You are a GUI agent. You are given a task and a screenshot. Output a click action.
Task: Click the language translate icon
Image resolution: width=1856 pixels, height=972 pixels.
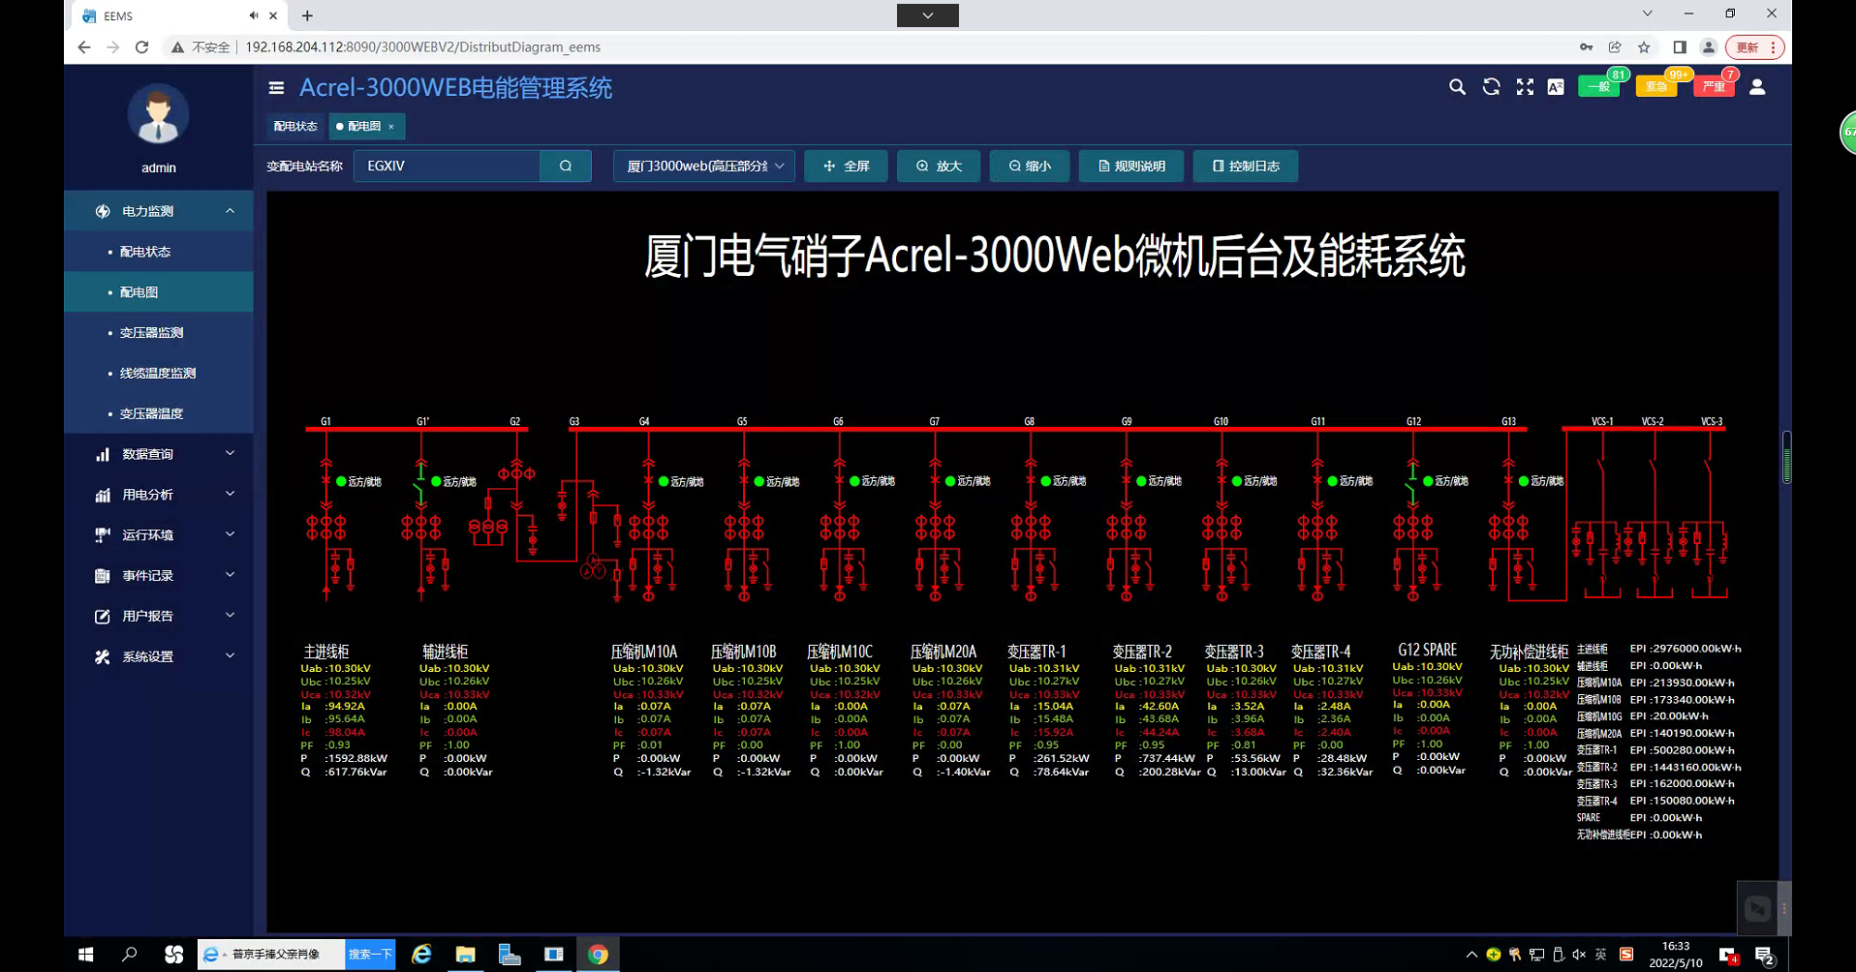[1556, 87]
